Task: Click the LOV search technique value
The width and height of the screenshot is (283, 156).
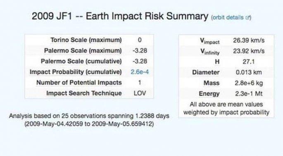Action: tap(140, 93)
